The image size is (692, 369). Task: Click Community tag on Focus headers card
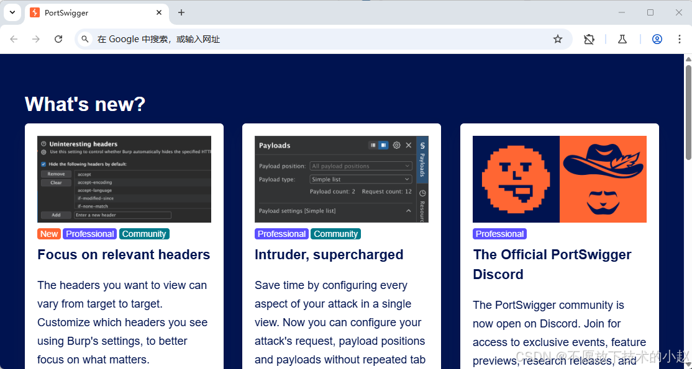pos(144,234)
